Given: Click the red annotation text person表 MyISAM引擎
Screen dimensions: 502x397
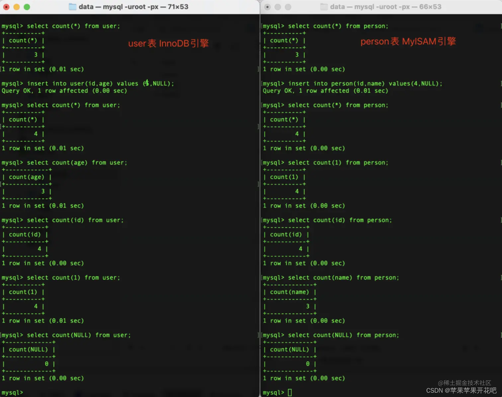Looking at the screenshot, I should click(408, 41).
